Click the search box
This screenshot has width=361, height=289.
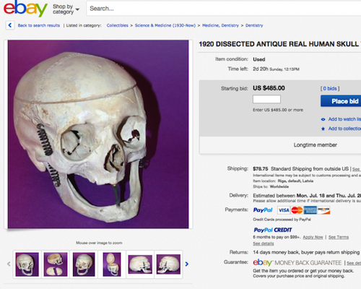coord(224,9)
